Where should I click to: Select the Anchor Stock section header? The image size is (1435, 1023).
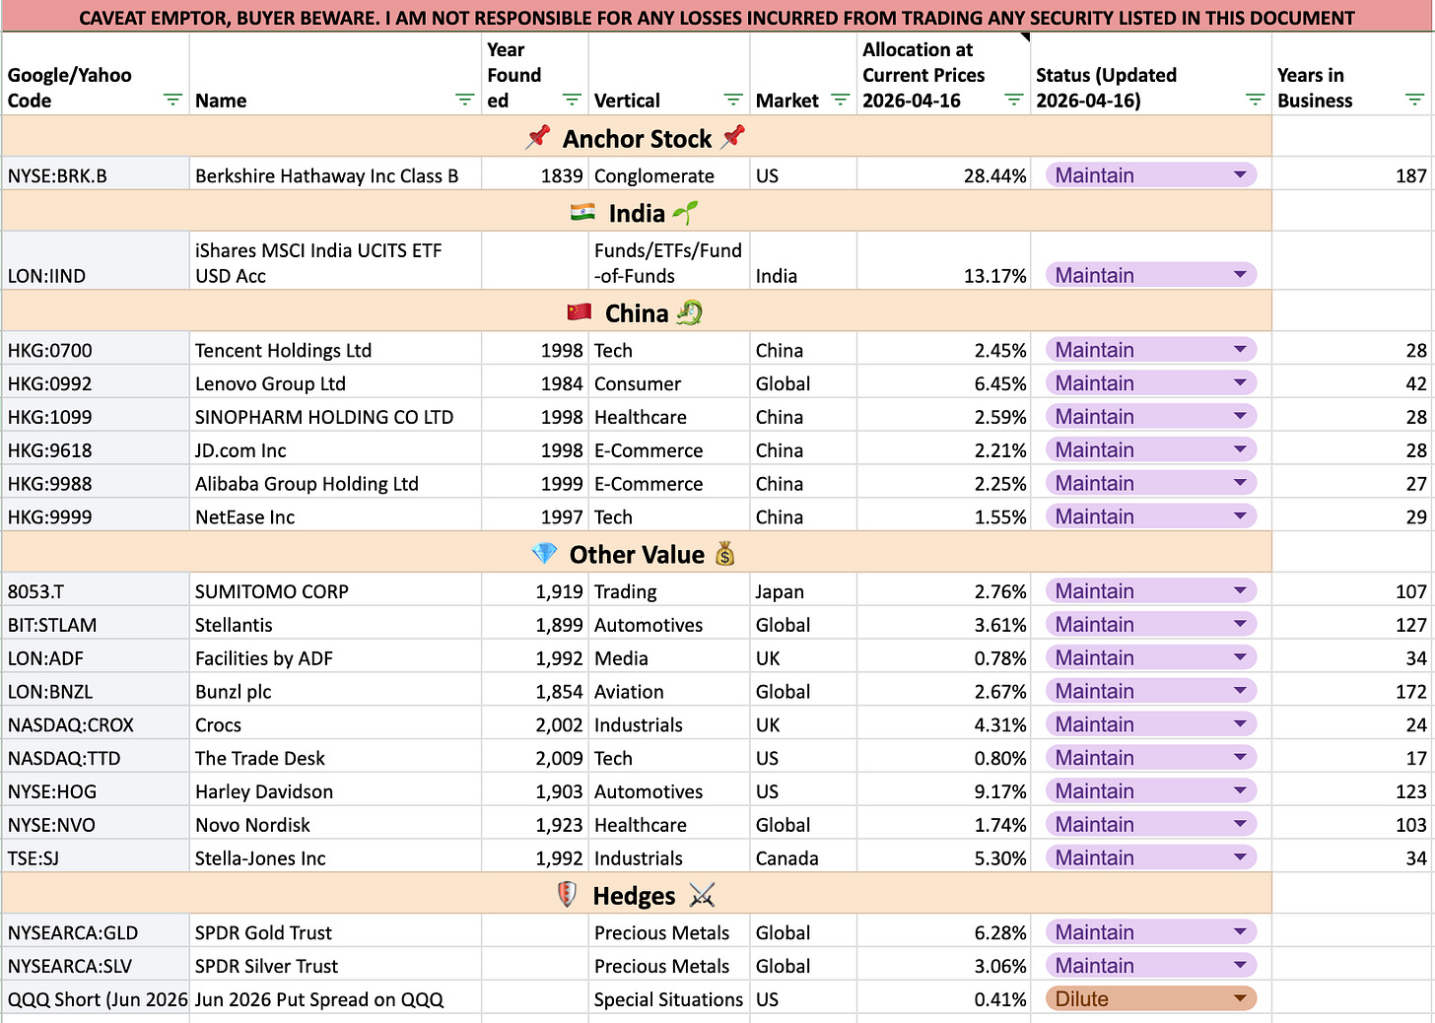[x=637, y=138]
